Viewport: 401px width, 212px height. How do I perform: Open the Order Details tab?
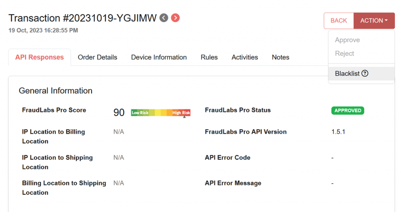98,57
